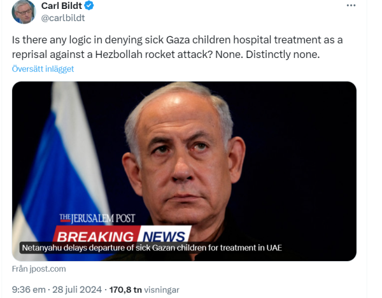This screenshot has width=382, height=298.
Task: Click the first line of tweet text
Action: pyautogui.click(x=178, y=40)
